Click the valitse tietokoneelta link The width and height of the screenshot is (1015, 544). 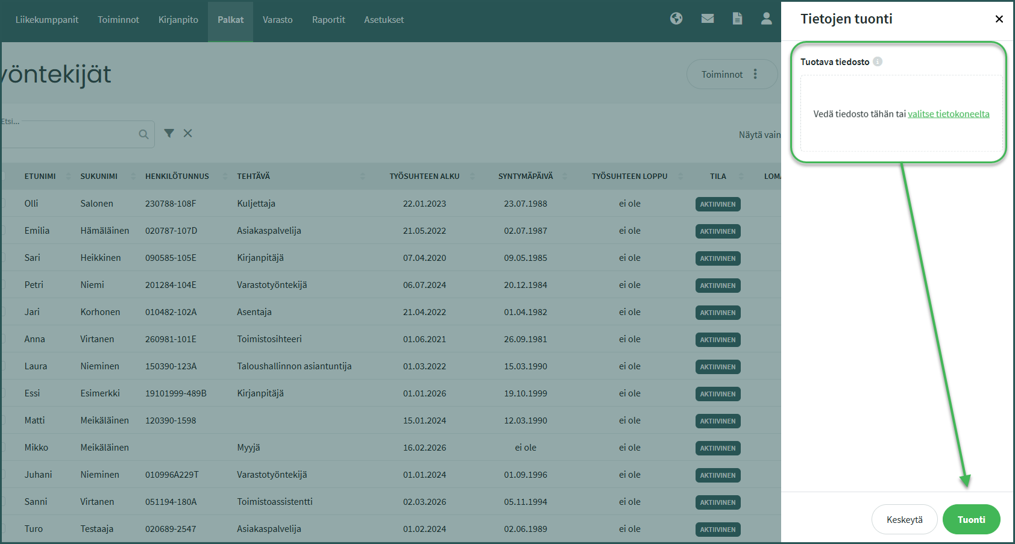pyautogui.click(x=948, y=114)
